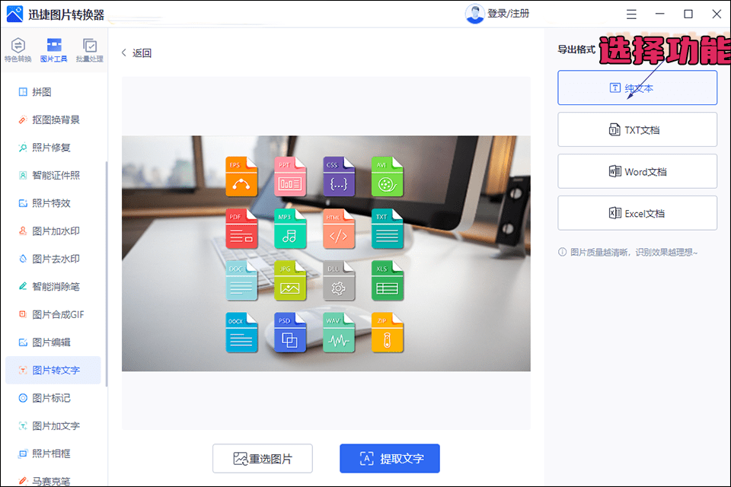Select the 图片加水印 entry text

coord(56,231)
